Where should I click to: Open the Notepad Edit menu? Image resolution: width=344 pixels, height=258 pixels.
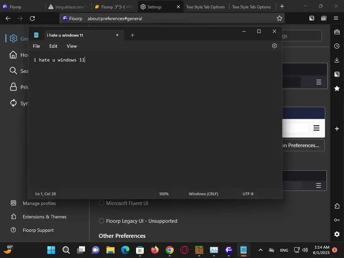(x=53, y=46)
